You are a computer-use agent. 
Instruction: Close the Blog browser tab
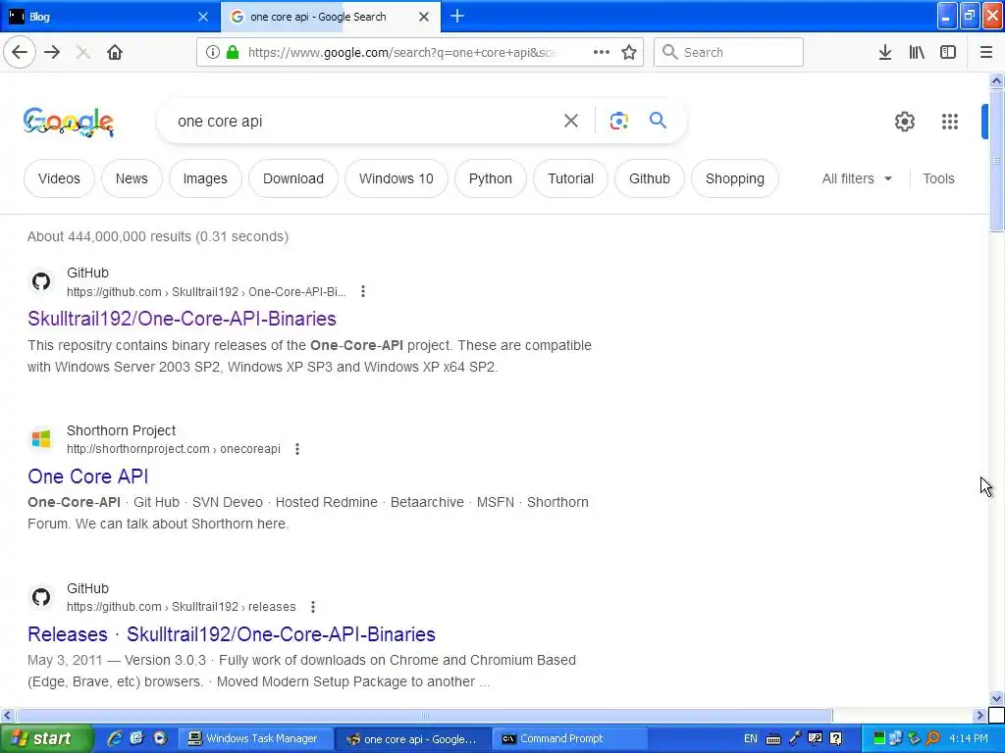pos(203,17)
